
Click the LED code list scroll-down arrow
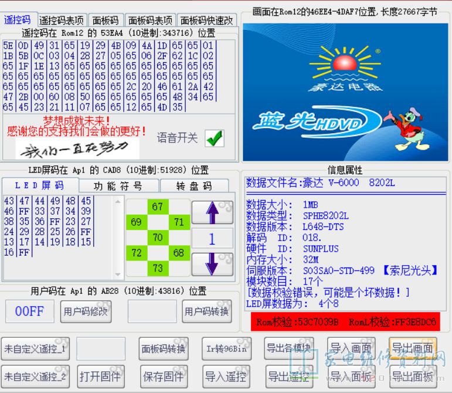point(118,275)
